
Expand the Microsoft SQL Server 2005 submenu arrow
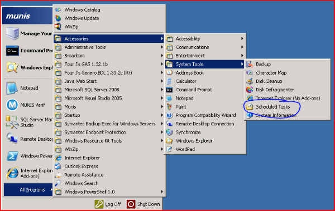(162, 90)
